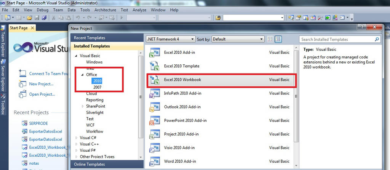Expand the Online Templates section
Screen dimensions: 390x170
[107, 164]
